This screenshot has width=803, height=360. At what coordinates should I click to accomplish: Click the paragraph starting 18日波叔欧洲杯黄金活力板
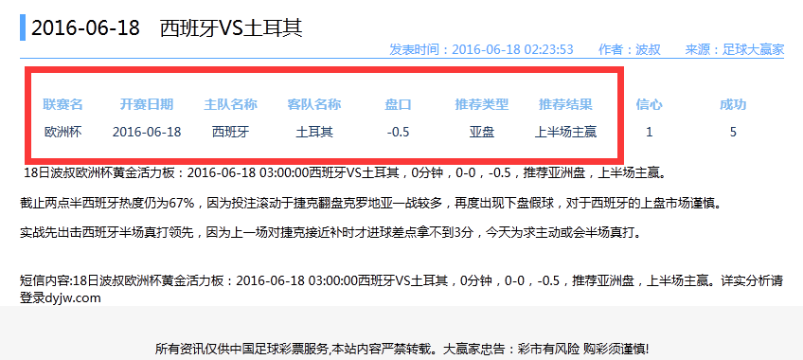tap(347, 172)
